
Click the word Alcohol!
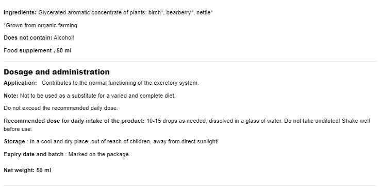pos(64,38)
